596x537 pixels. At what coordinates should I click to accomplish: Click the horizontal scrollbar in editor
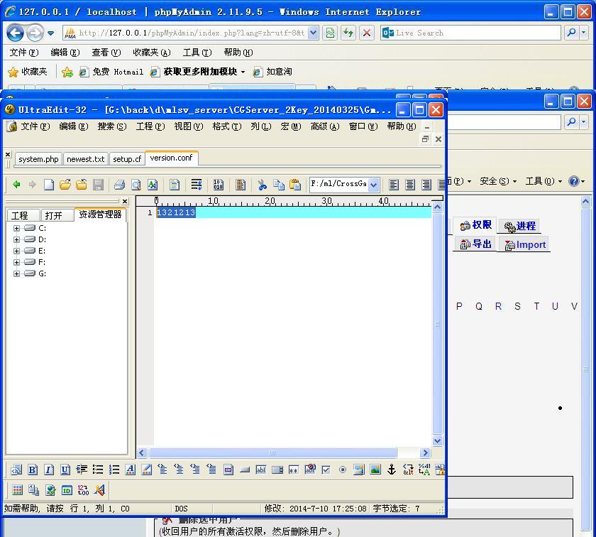point(272,452)
